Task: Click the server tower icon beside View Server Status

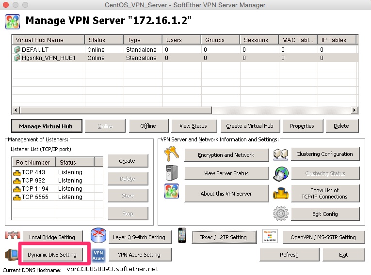Action: click(x=172, y=173)
